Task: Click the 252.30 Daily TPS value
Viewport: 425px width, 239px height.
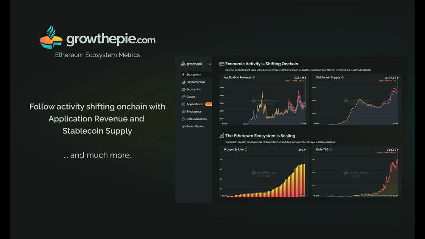Action: [392, 150]
